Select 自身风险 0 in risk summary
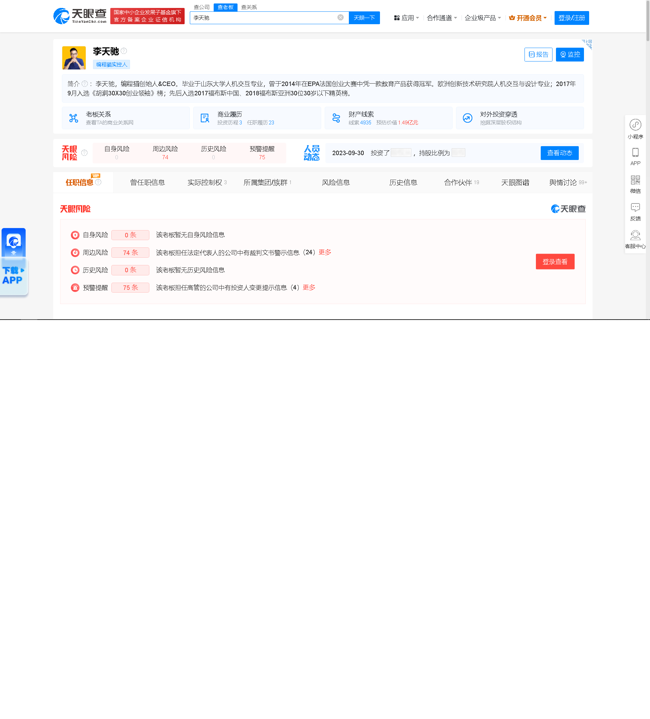The width and height of the screenshot is (650, 719). coord(117,153)
